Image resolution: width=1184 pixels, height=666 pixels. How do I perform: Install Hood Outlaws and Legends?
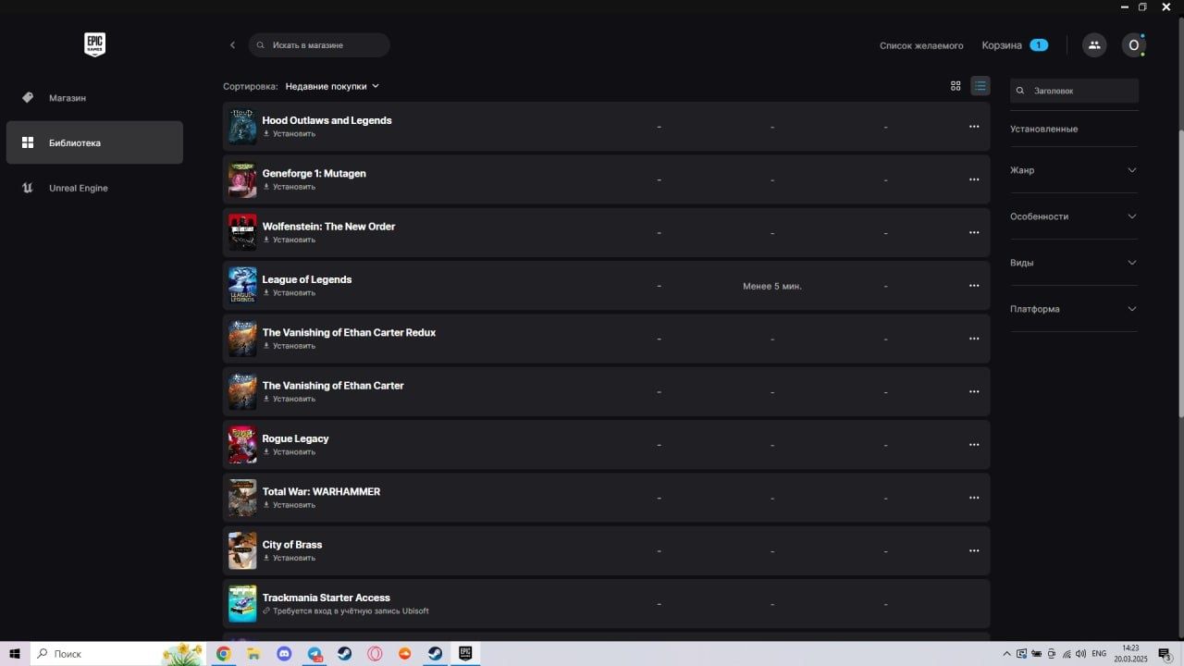click(290, 134)
